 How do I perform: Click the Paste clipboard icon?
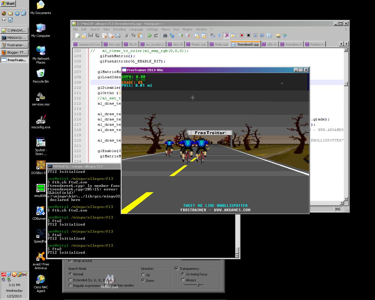click(x=140, y=35)
